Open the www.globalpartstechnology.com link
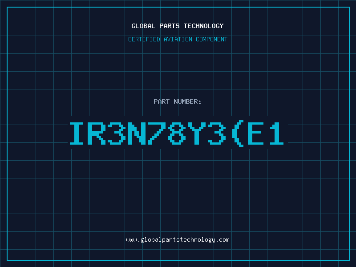The height and width of the screenshot is (267, 356). [x=178, y=240]
